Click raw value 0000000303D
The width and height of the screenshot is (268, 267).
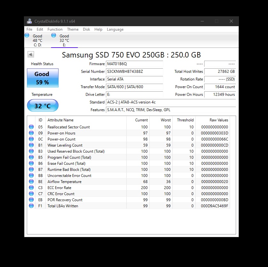[214, 133]
